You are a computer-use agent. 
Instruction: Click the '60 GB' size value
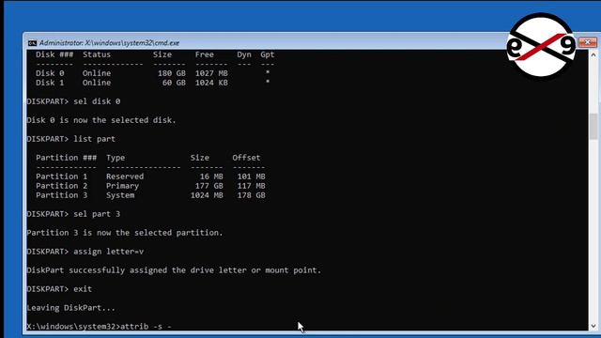tap(174, 83)
